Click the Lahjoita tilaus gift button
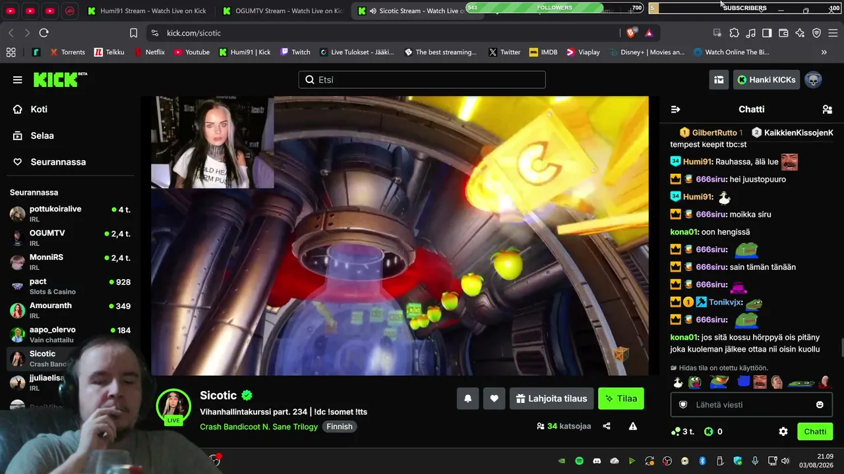 [x=552, y=398]
